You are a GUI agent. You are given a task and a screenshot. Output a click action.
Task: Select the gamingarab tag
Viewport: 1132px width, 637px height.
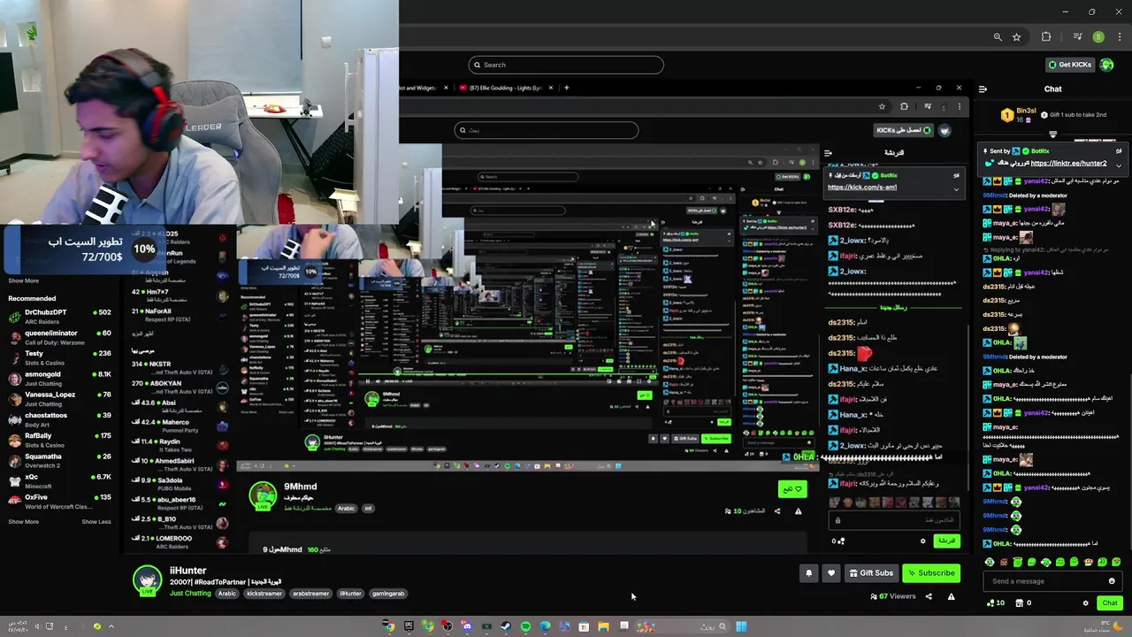(387, 594)
